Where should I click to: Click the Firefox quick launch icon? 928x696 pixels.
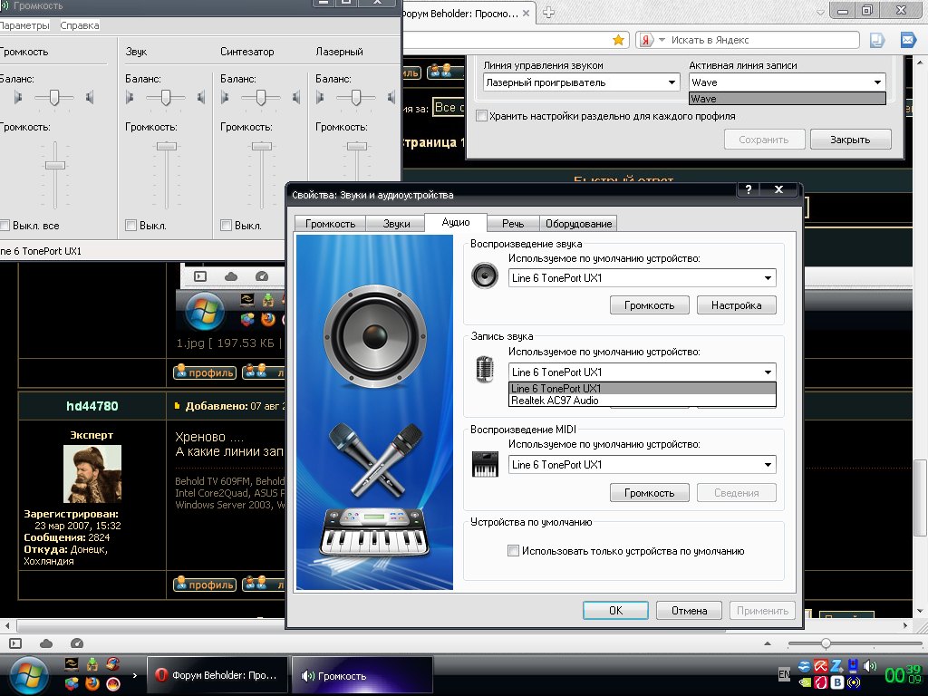(x=92, y=682)
